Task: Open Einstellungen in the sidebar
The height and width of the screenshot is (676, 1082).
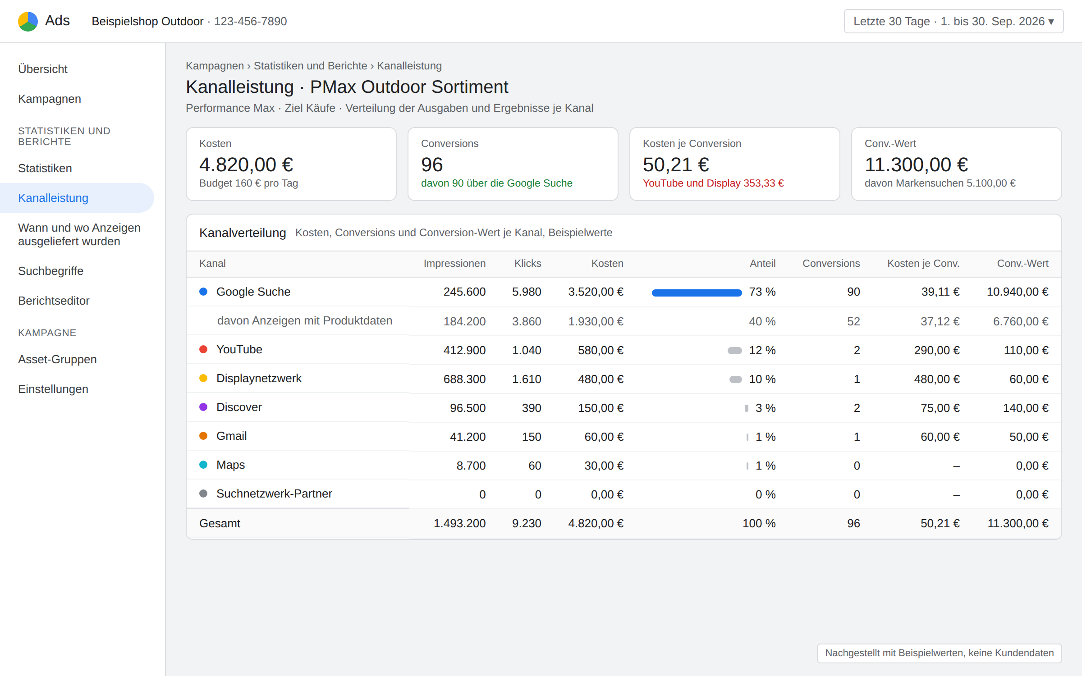Action: (x=53, y=389)
